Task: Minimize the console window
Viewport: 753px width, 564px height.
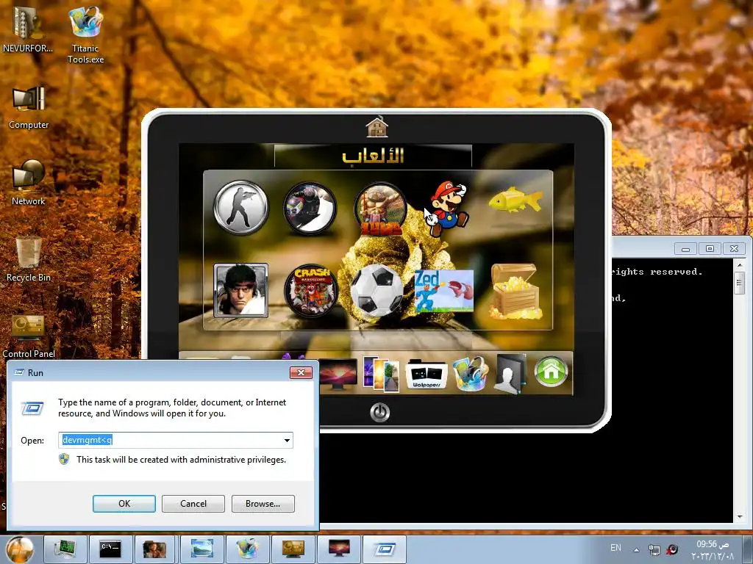Action: (x=686, y=248)
